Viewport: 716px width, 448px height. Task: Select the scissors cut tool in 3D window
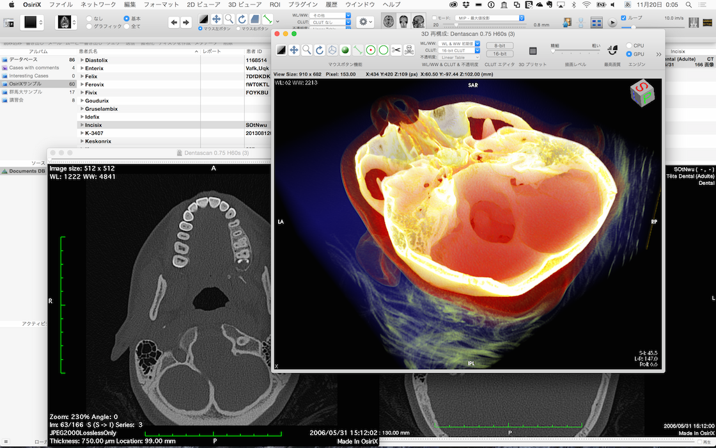click(396, 50)
